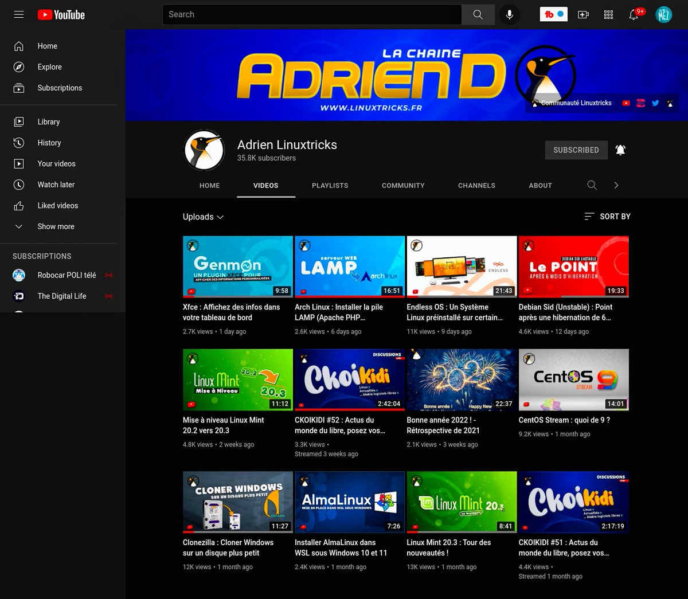Open Library in the sidebar
The width and height of the screenshot is (688, 599).
62,122
